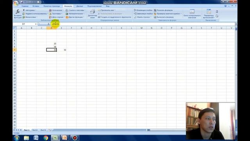
Task: Toggle Show Formulas
Action: tap(163, 10)
